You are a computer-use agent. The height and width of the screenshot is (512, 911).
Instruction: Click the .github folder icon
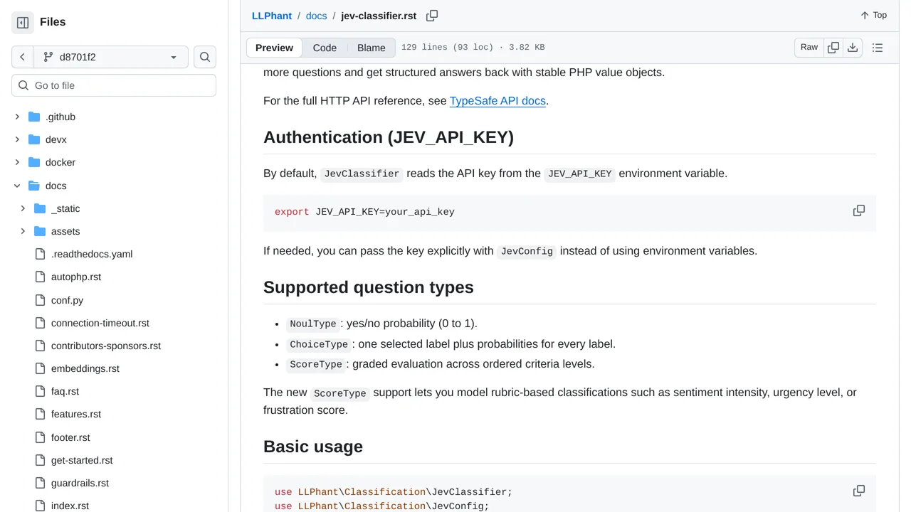point(34,117)
